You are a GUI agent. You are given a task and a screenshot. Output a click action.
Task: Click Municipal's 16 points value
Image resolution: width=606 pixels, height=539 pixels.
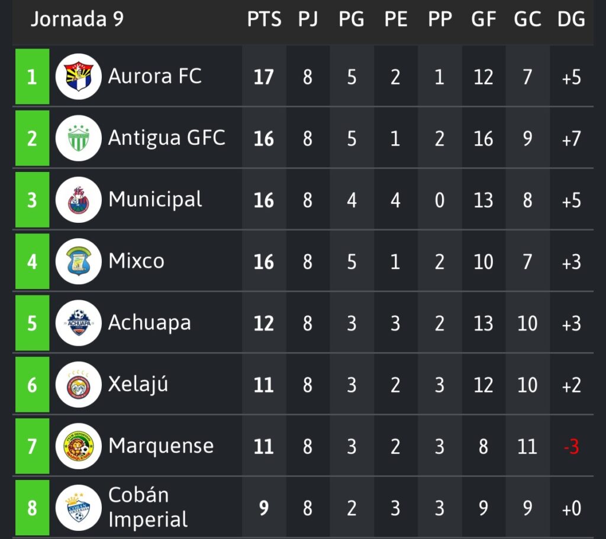point(264,200)
